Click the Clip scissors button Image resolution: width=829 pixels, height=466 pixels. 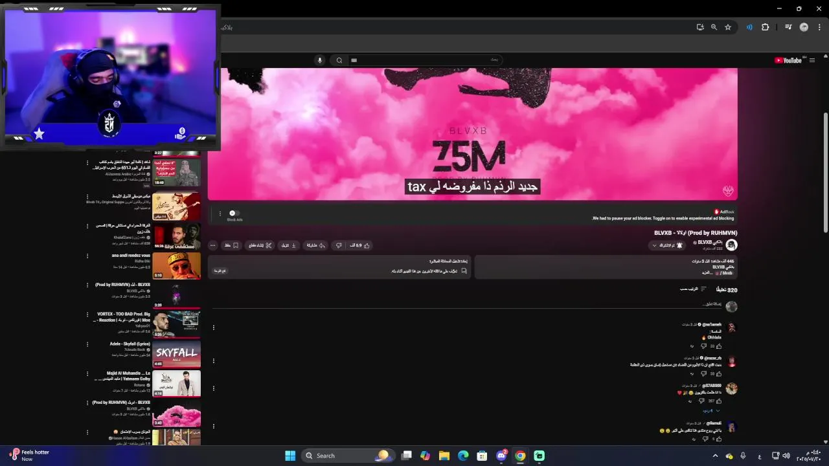[260, 245]
